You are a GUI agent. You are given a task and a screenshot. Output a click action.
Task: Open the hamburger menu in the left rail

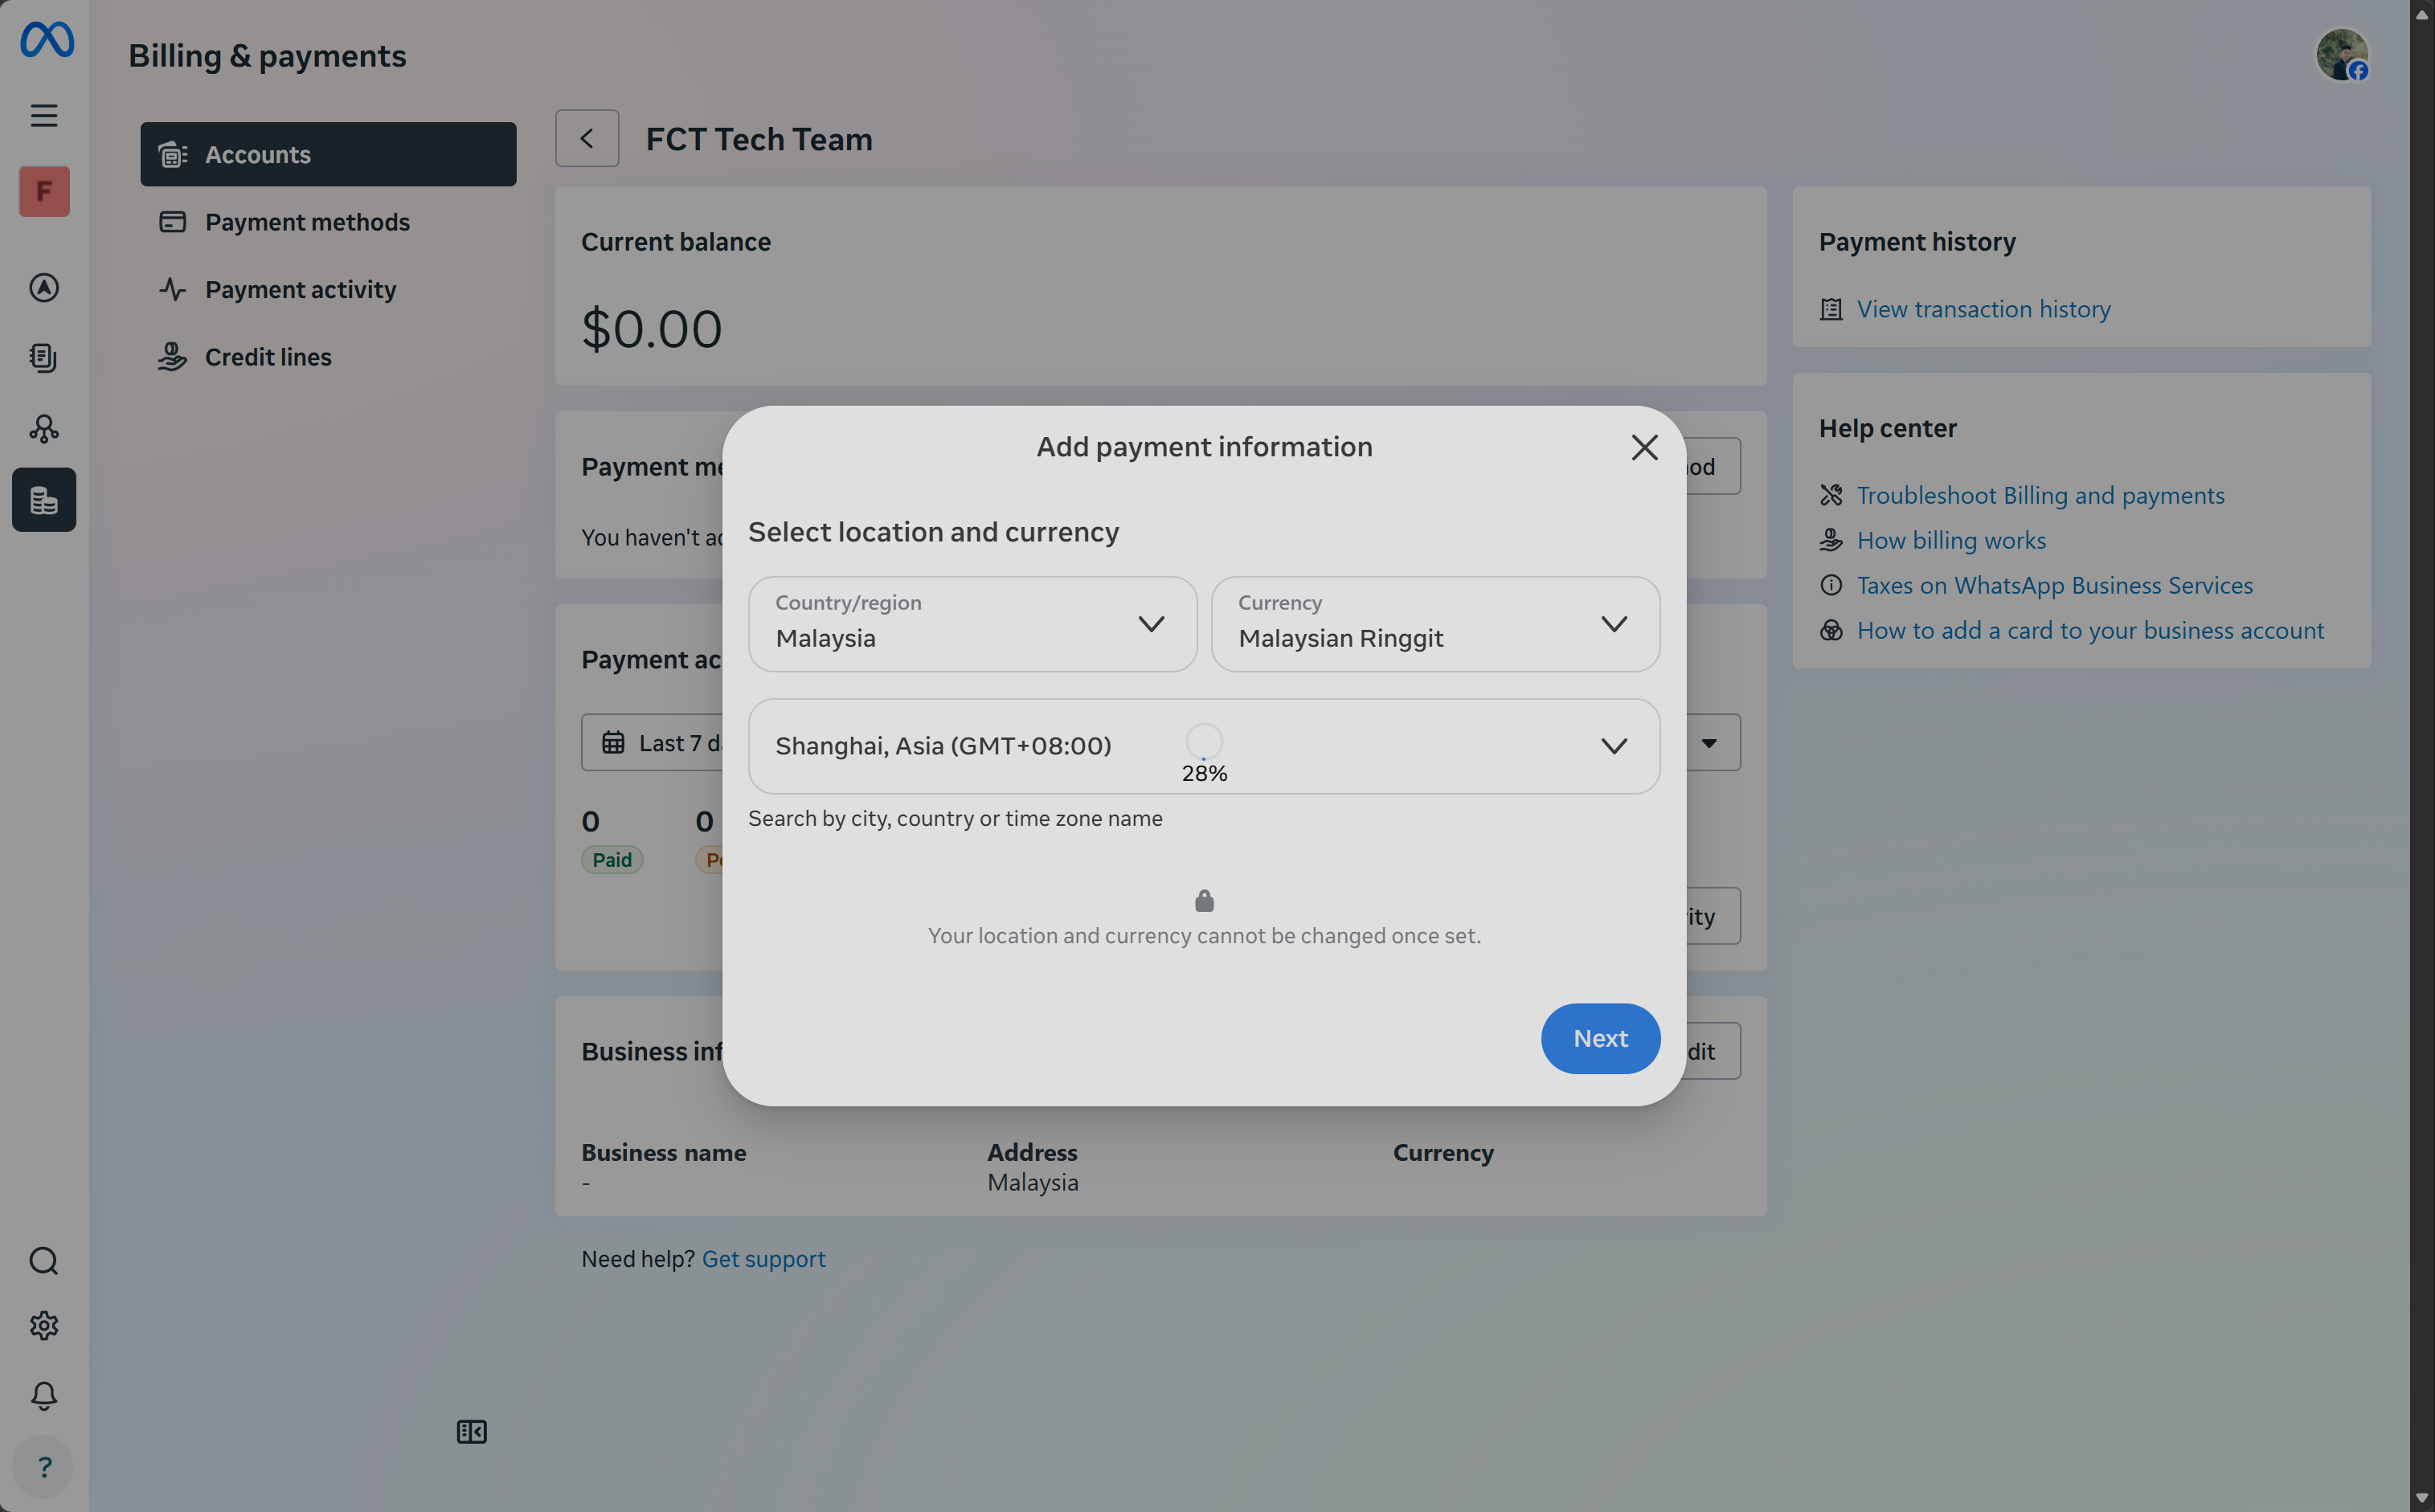pyautogui.click(x=44, y=115)
